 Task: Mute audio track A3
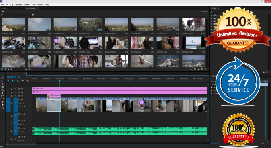tap(22, 128)
